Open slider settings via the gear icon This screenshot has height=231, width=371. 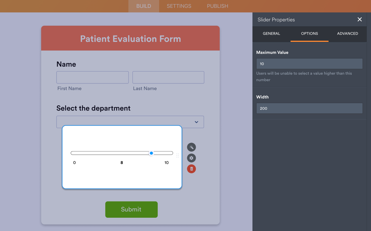191,158
